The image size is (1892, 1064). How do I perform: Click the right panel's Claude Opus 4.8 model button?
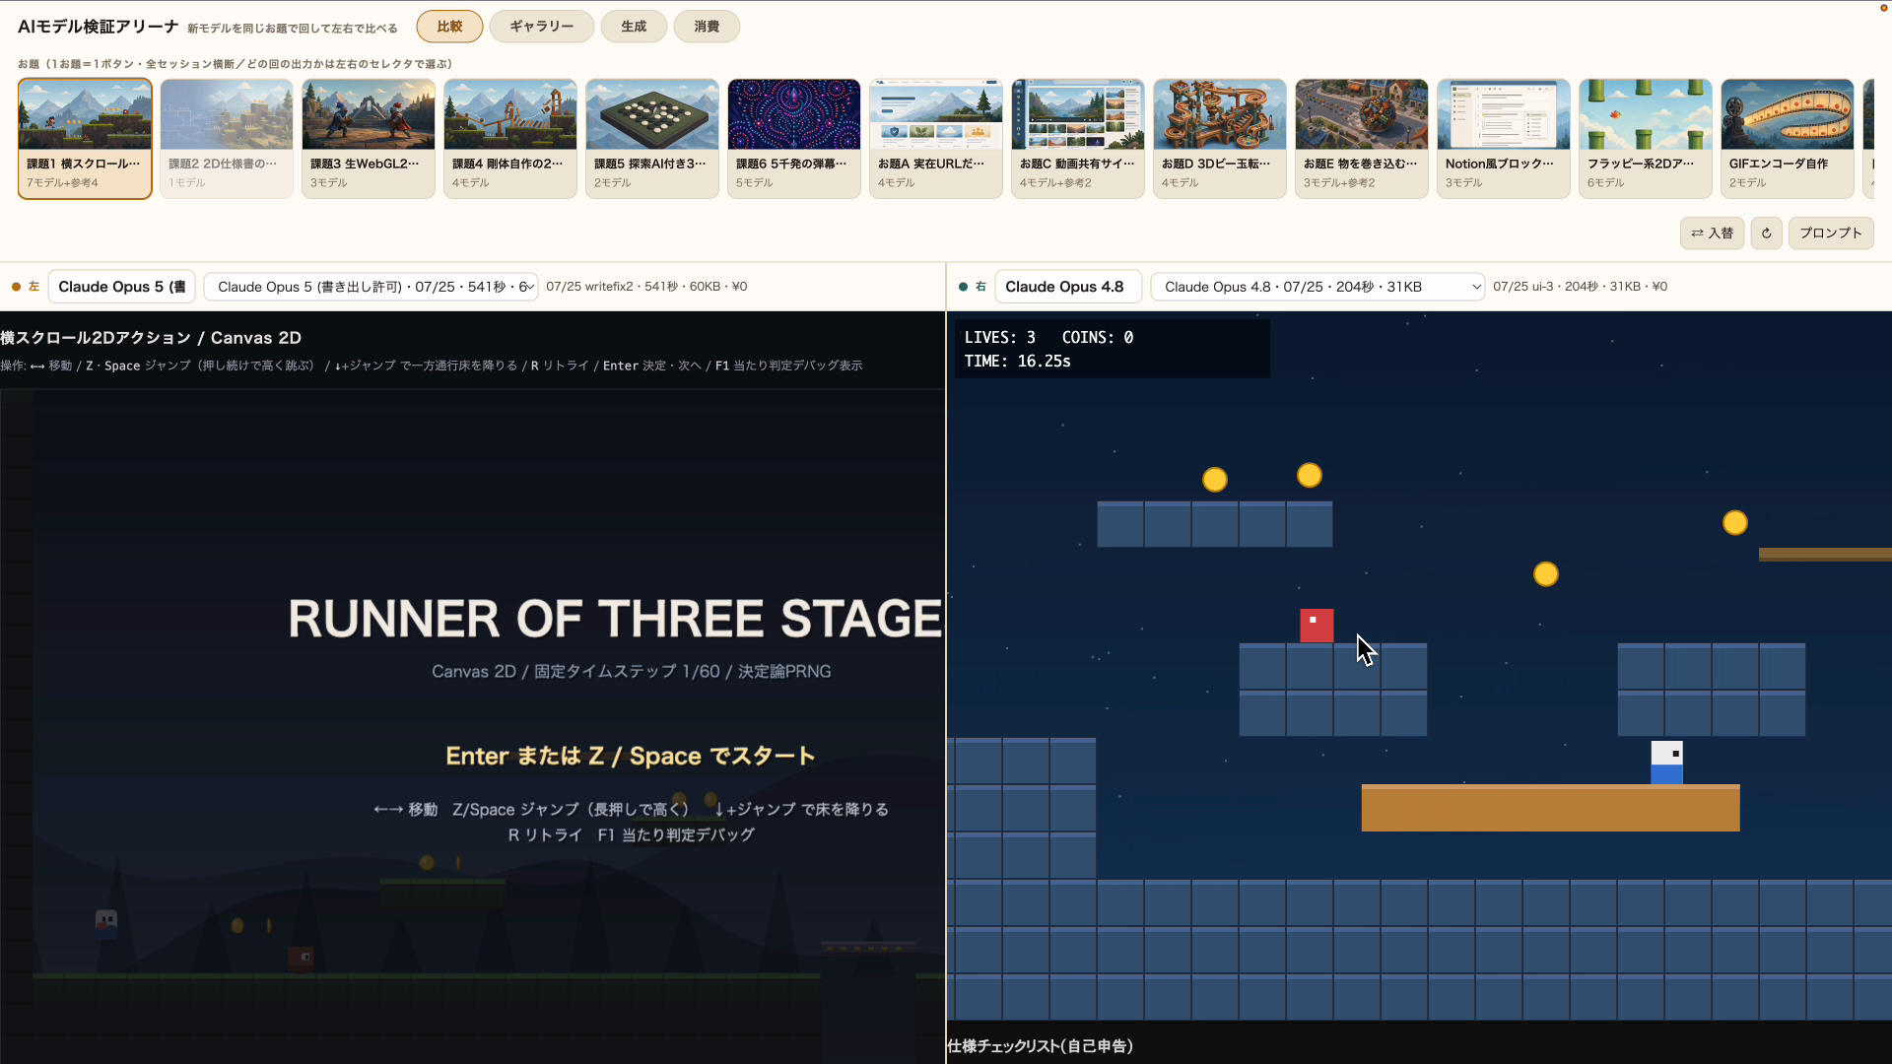[x=1067, y=287]
